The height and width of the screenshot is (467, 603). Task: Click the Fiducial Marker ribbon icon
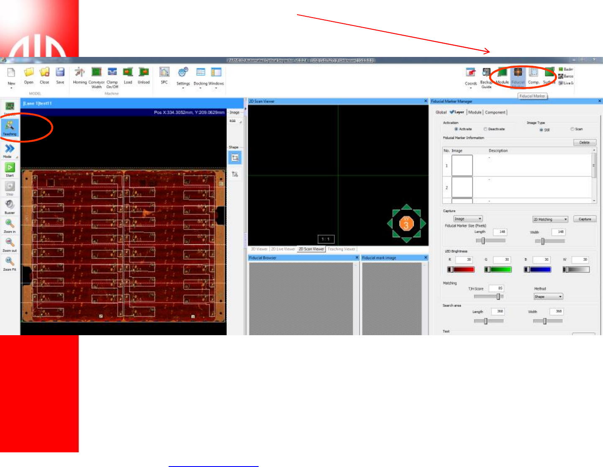pos(518,74)
